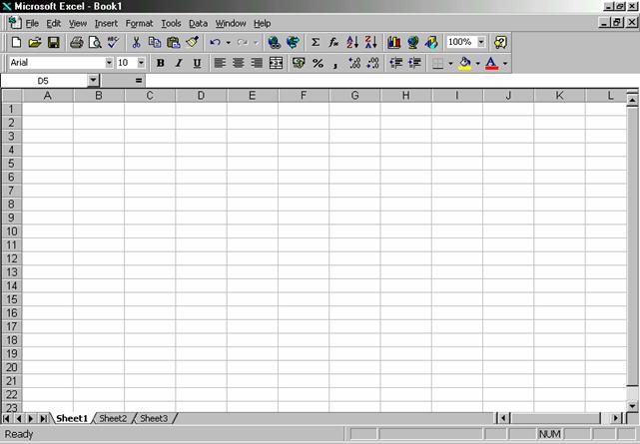This screenshot has width=640, height=444.
Task: Select row 10 via its header
Action: pos(12,231)
